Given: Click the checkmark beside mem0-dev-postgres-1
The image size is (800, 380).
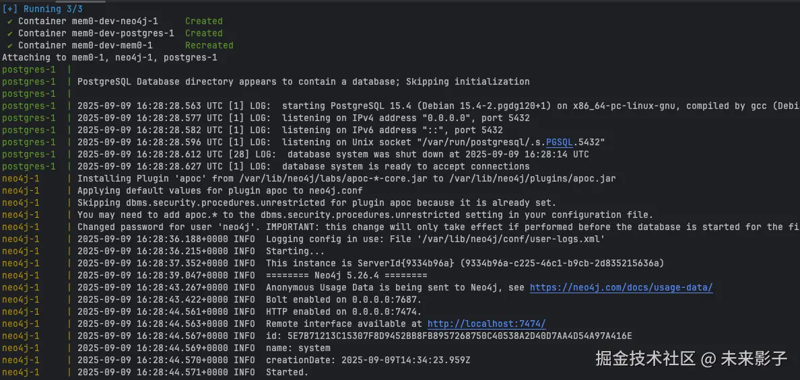Looking at the screenshot, I should click(x=10, y=34).
